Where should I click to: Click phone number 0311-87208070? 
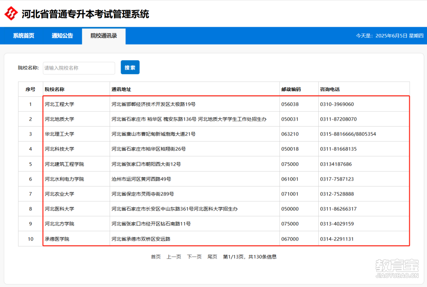click(x=338, y=119)
